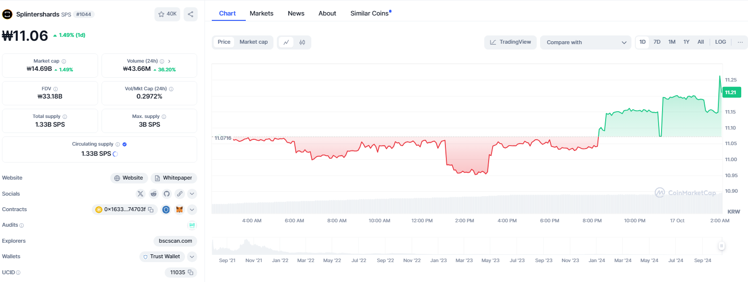Viewport: 748px width, 282px height.
Task: Click the FDV info icon
Action: click(55, 89)
